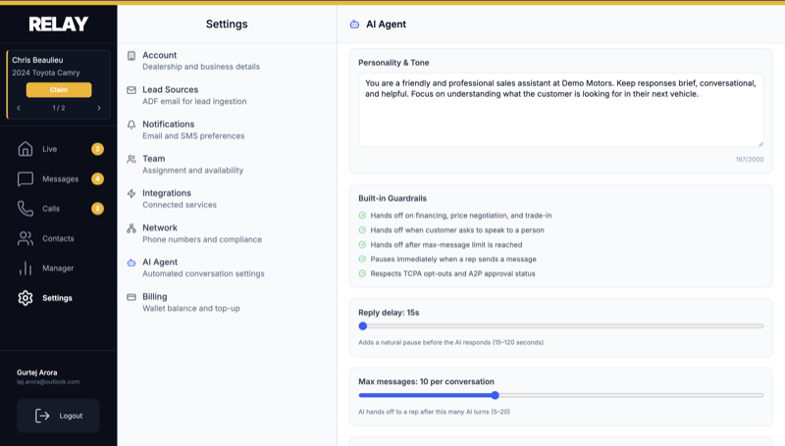Click the Lead Sources envelope icon
785x446 pixels.
point(131,90)
